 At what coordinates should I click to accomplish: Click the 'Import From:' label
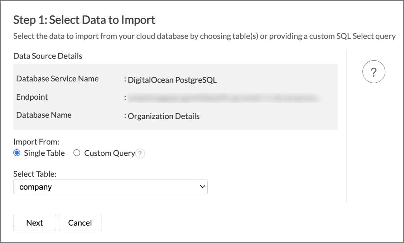pos(36,142)
